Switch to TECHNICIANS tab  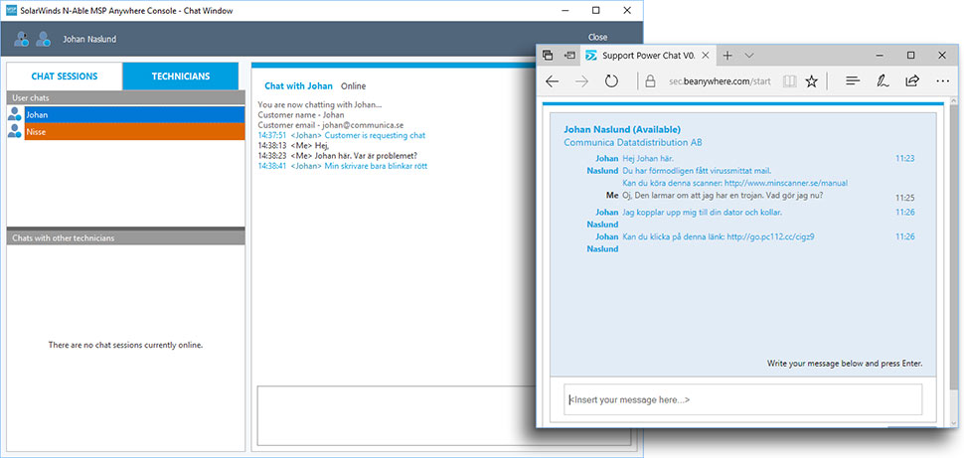181,76
